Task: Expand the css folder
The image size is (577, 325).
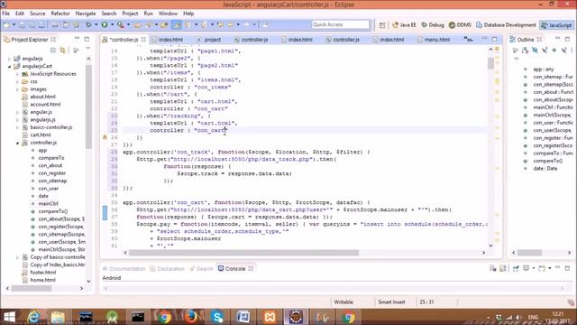Action: pos(17,81)
